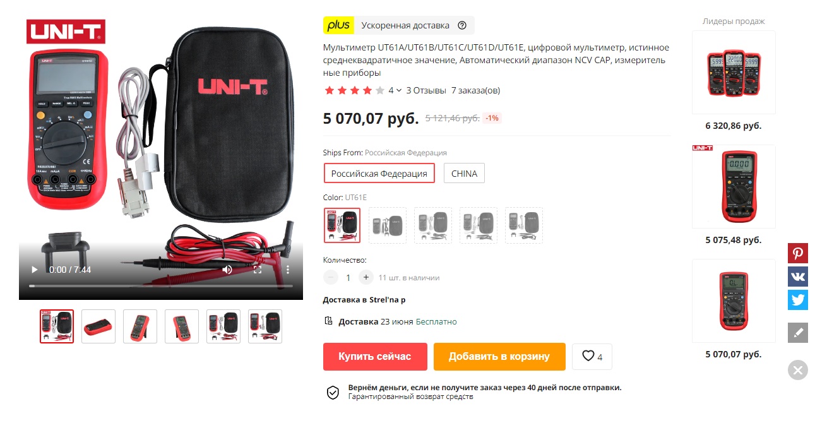Open the 3 Отзывы reviews link

click(426, 90)
